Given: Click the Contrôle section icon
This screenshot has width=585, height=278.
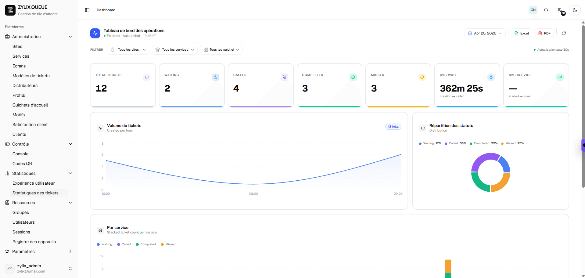Looking at the screenshot, I should (x=7, y=144).
